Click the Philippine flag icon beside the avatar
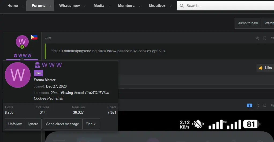The height and width of the screenshot is (142, 274). 34,37
